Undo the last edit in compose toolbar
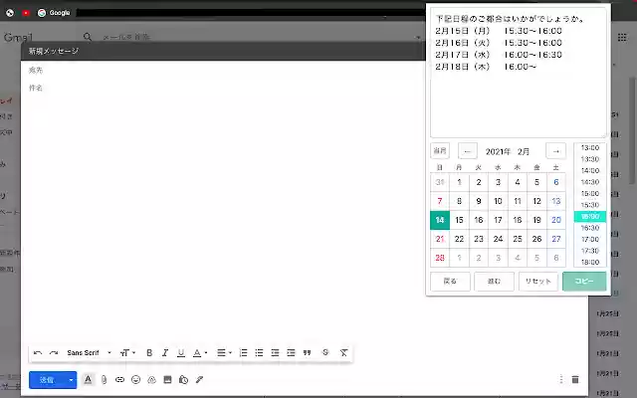This screenshot has height=398, width=637. pos(38,353)
